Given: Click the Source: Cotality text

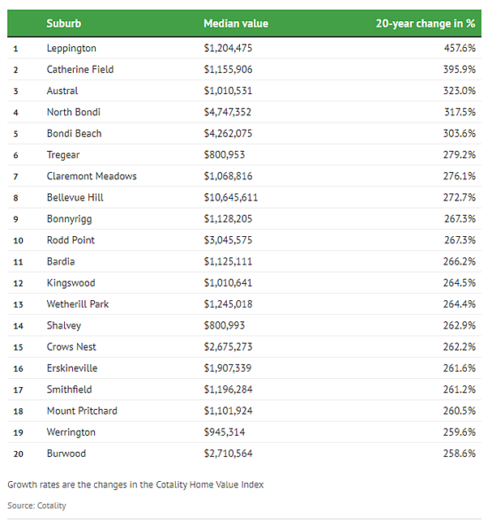Looking at the screenshot, I should pos(36,505).
